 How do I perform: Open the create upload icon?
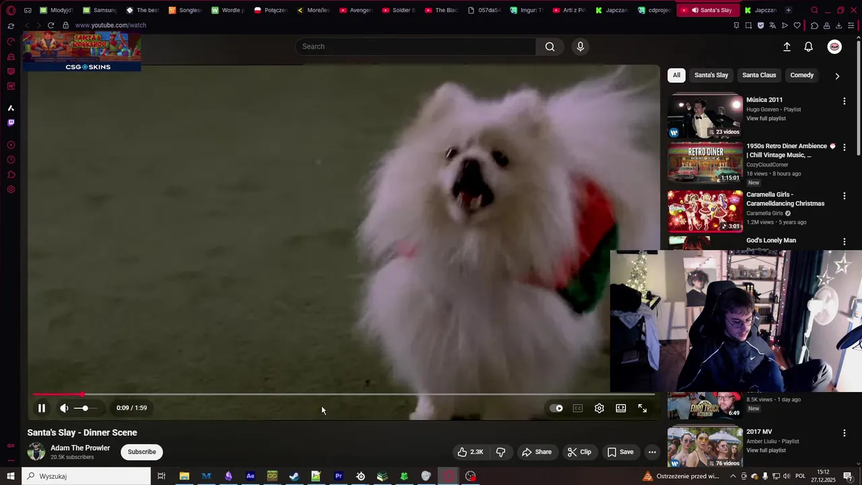click(x=787, y=46)
